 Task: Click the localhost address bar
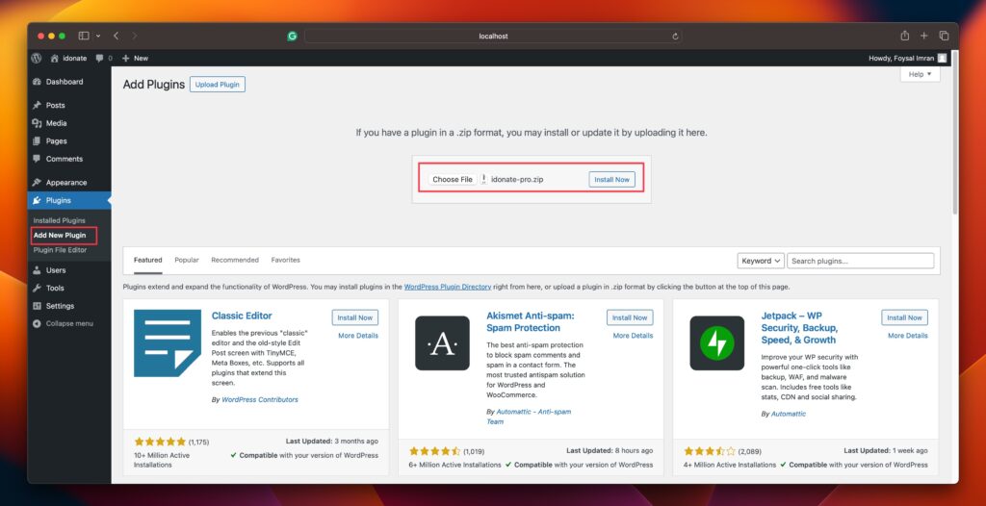point(493,36)
